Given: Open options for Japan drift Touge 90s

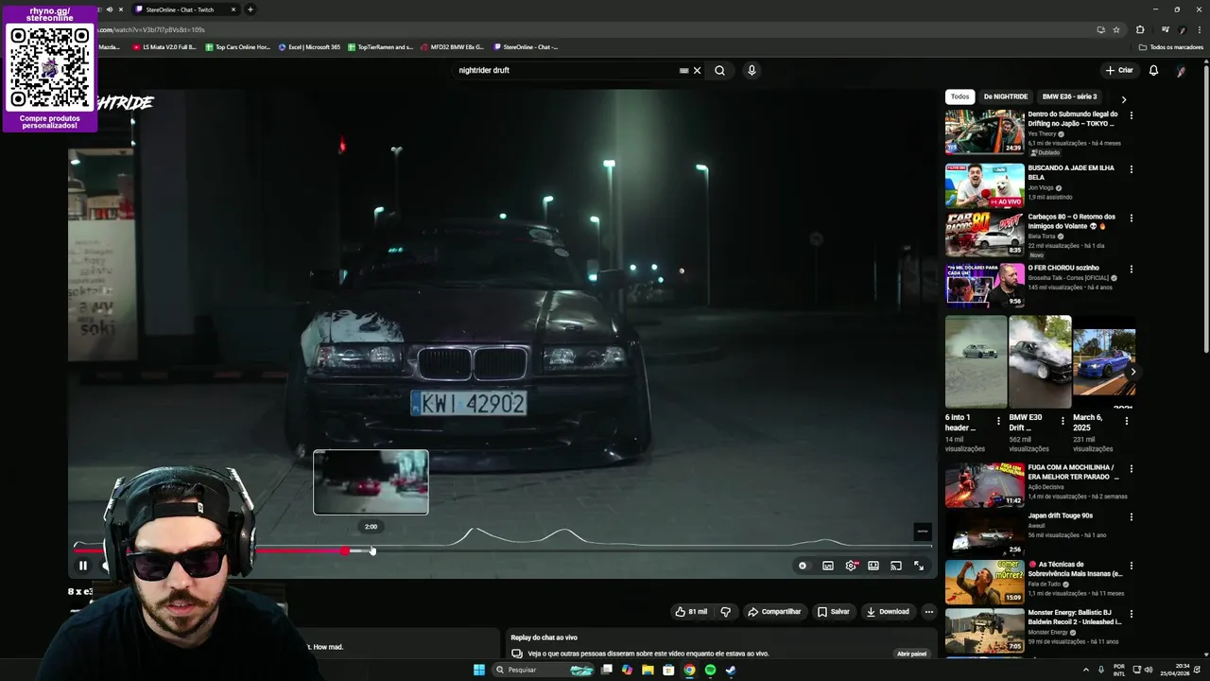Looking at the screenshot, I should tap(1132, 517).
